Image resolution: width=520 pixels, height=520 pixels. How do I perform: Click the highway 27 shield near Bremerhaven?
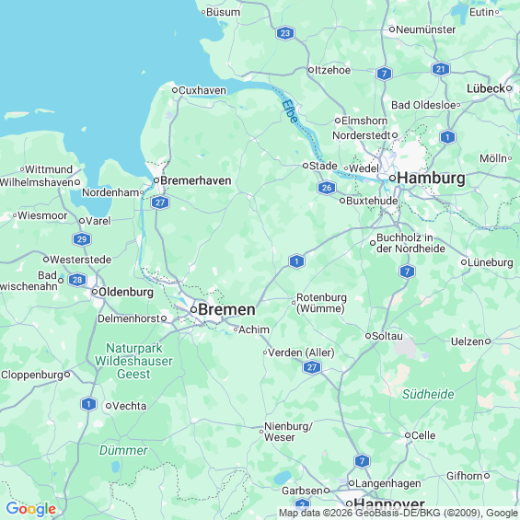(160, 202)
